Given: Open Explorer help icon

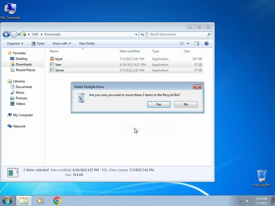Looking at the screenshot, I should [x=207, y=43].
